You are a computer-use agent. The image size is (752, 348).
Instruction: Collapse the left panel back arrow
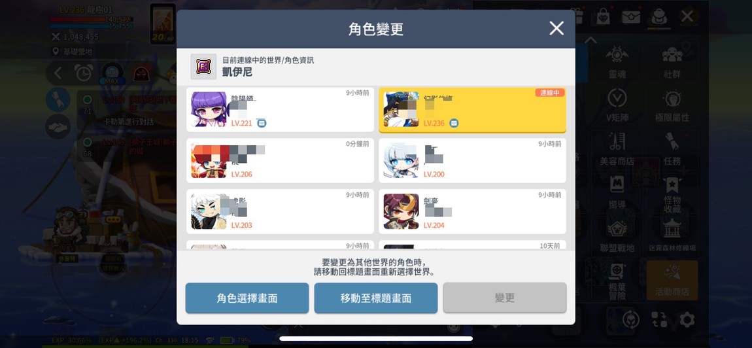[x=58, y=73]
